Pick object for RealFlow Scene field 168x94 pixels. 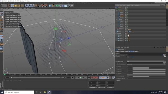point(165,55)
